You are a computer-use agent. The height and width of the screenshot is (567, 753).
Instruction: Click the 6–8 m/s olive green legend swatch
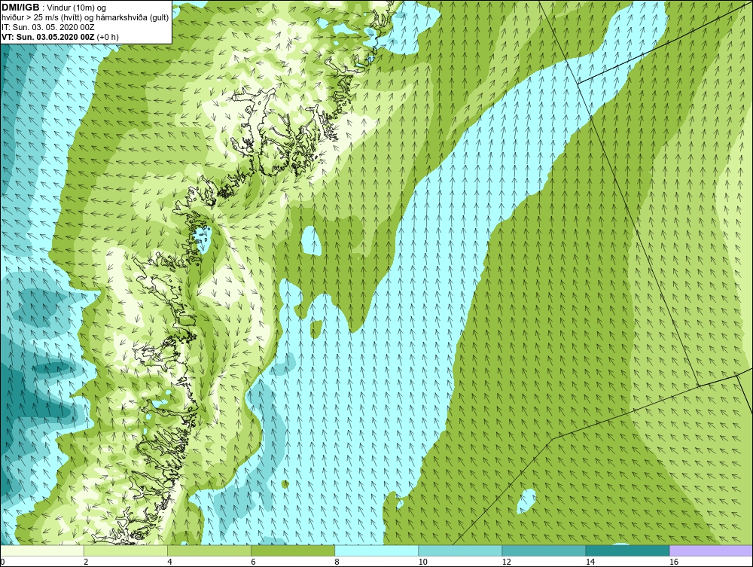(293, 550)
